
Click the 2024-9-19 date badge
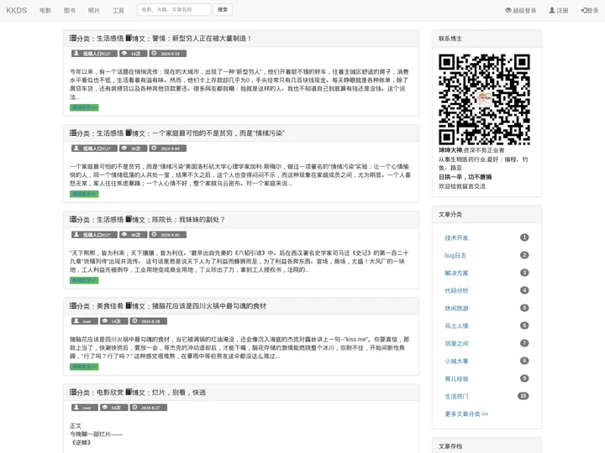pos(168,54)
